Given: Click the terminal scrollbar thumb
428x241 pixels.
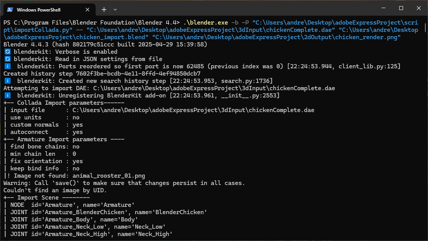Looking at the screenshot, I should pyautogui.click(x=425, y=27).
